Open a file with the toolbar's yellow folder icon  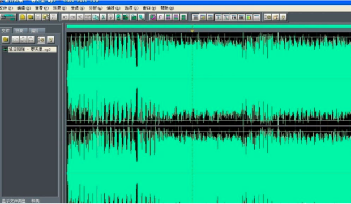pyautogui.click(x=31, y=17)
